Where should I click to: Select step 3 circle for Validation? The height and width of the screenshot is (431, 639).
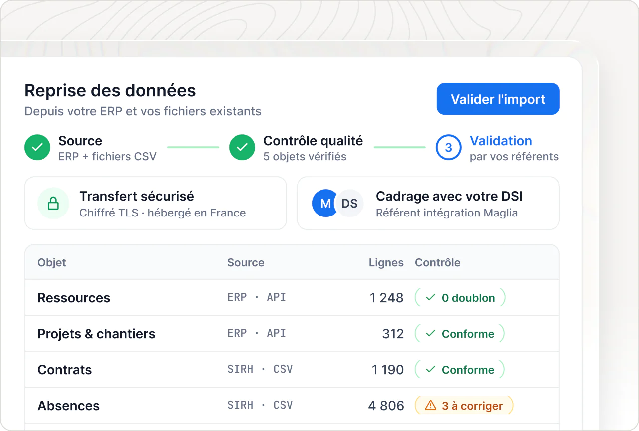(448, 148)
